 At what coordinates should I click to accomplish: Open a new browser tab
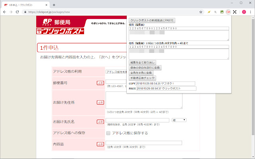(x=54, y=5)
